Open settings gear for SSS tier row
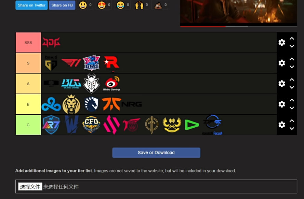The width and height of the screenshot is (304, 199). pos(282,42)
